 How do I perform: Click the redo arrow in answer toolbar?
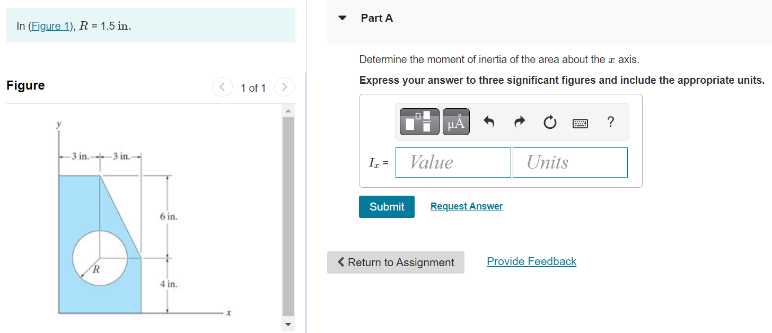tap(520, 121)
